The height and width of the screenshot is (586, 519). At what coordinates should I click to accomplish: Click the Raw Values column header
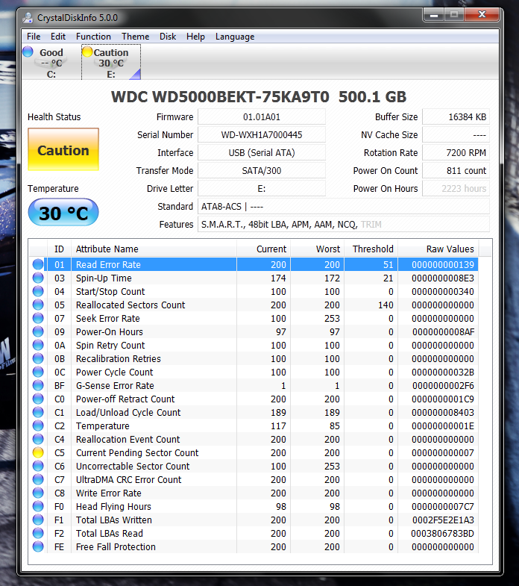[438, 249]
